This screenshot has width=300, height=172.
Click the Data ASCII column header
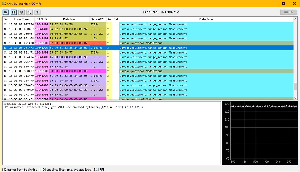(98, 19)
